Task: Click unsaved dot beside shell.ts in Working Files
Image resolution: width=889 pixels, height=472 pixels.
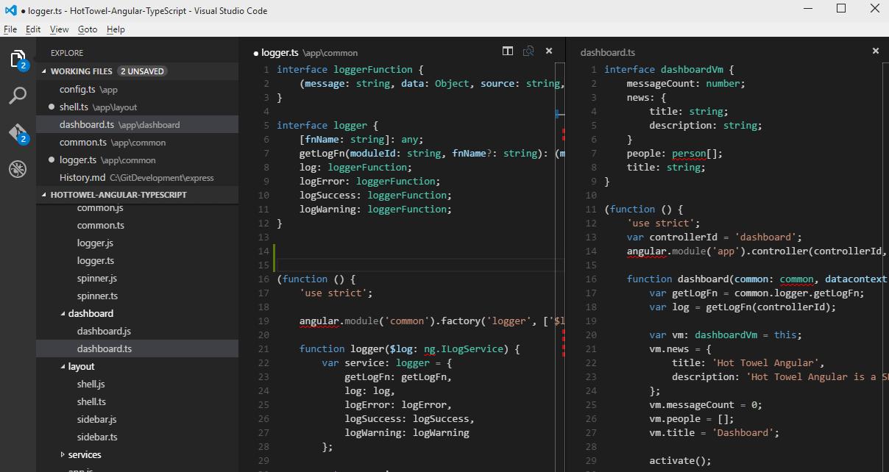Action: click(52, 107)
